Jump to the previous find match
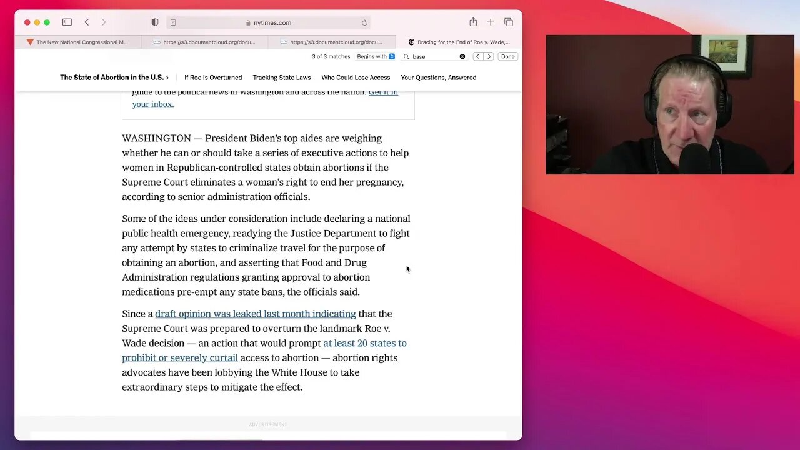Viewport: 800px width, 450px height. (x=477, y=56)
